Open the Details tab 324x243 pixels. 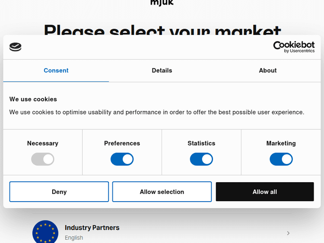pos(162,70)
